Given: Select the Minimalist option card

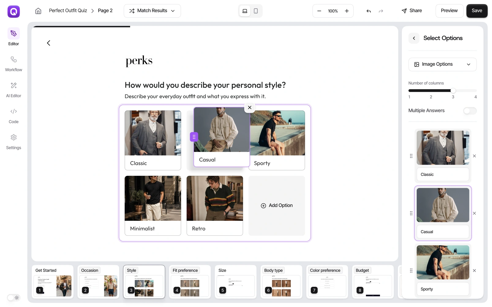Looking at the screenshot, I should (x=153, y=205).
